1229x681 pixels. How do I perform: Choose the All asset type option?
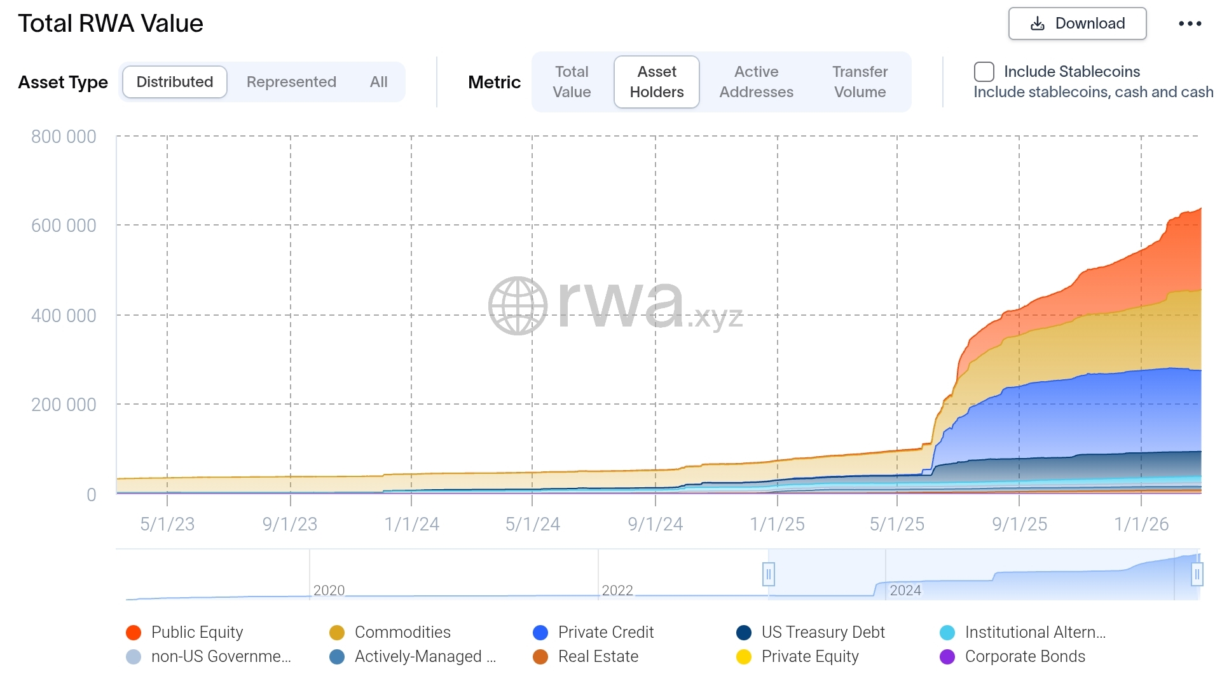378,82
